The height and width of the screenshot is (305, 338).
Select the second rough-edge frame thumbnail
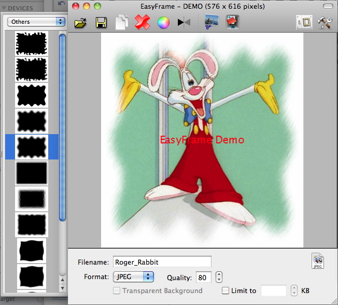coord(32,69)
